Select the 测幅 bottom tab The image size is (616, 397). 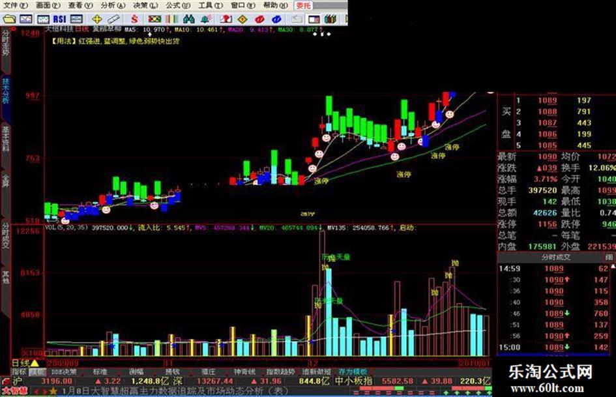[x=136, y=372]
